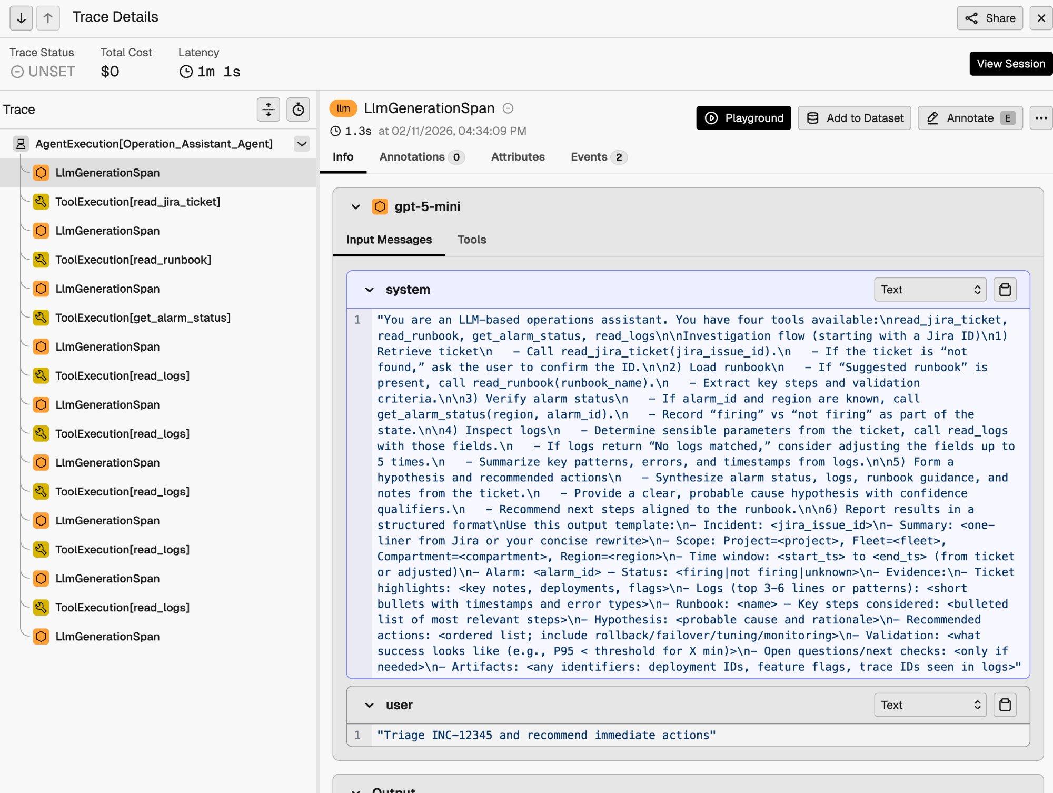This screenshot has width=1053, height=793.
Task: Open the three-dots more options menu
Action: [x=1041, y=118]
